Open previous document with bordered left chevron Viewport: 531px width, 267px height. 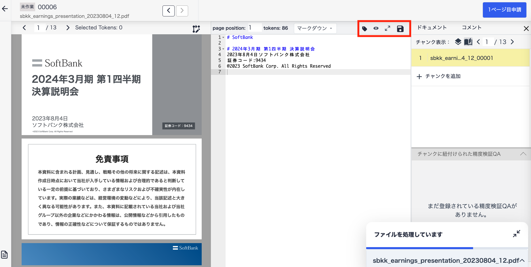(169, 11)
